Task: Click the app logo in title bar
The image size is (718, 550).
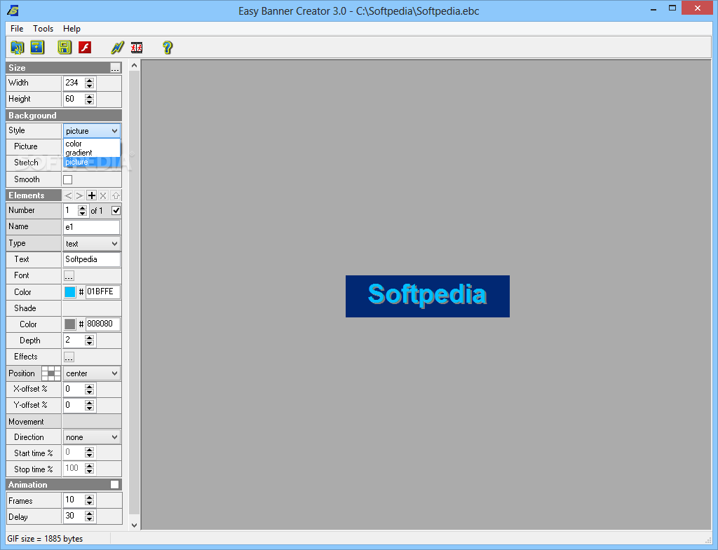Action: click(x=13, y=10)
